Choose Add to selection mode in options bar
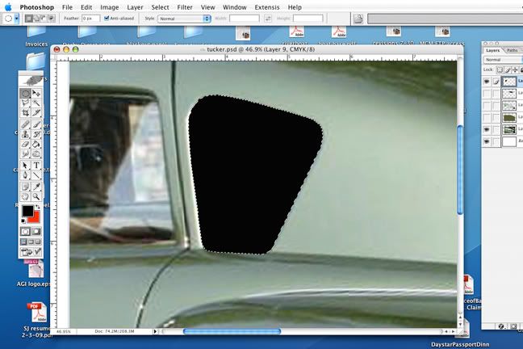Screen dimensions: 523x349 [36, 19]
